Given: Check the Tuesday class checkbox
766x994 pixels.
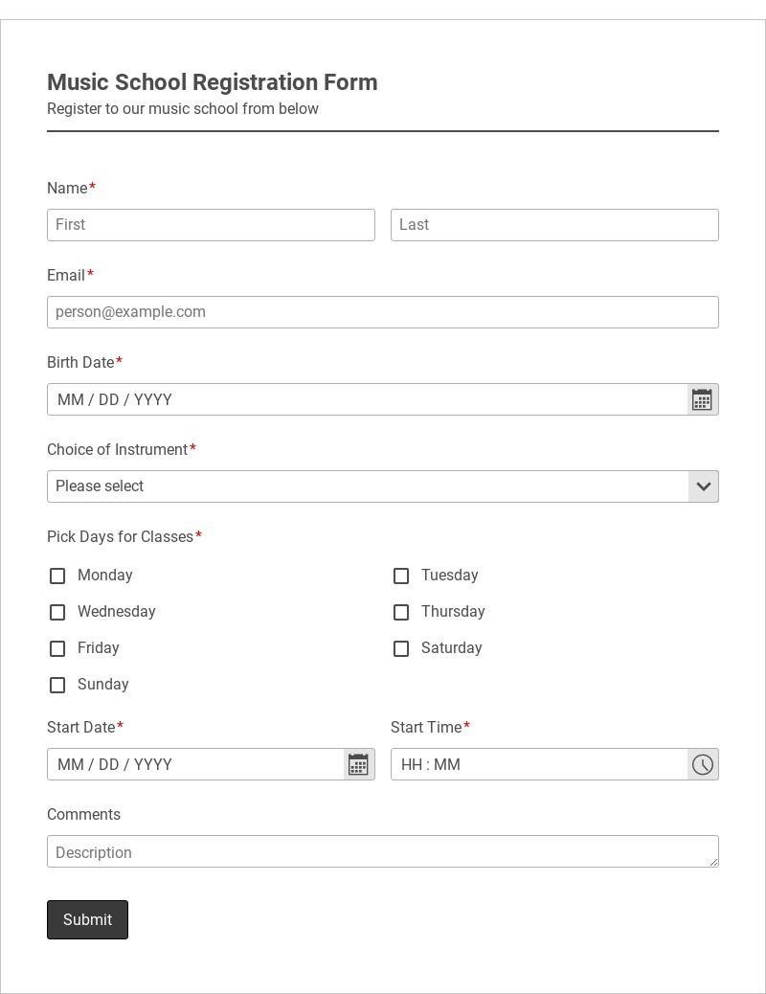Looking at the screenshot, I should point(401,576).
